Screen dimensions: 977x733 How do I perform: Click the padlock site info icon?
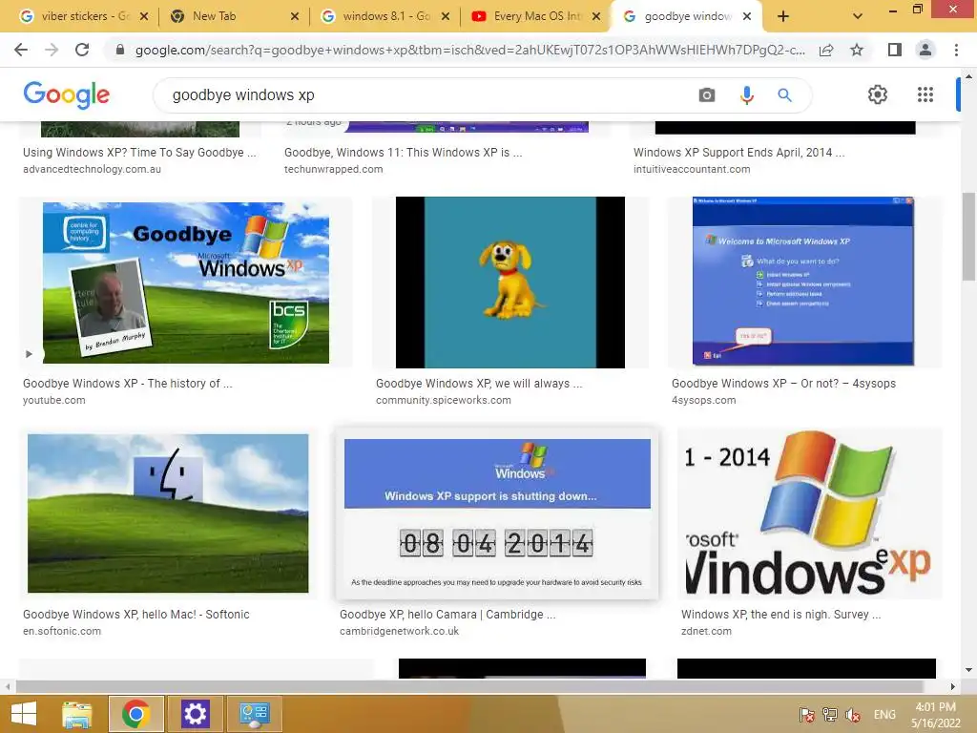(120, 50)
